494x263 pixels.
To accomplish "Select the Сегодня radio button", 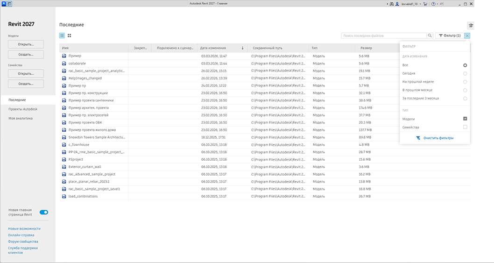I will click(465, 73).
